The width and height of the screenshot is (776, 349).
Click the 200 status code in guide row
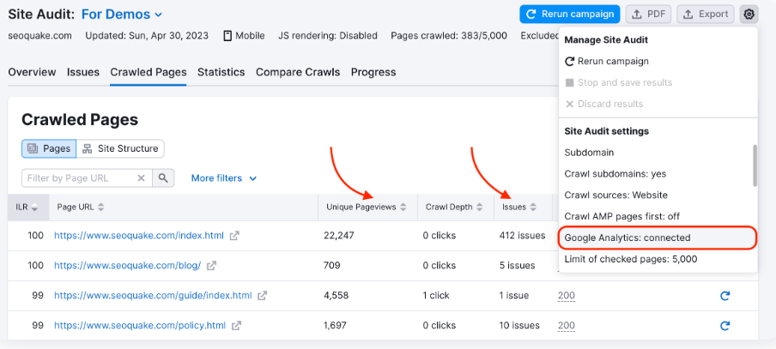pos(567,296)
